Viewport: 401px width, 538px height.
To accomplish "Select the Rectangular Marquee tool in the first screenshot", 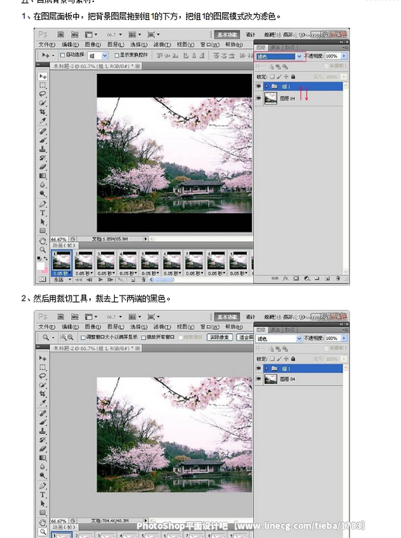I will click(42, 85).
